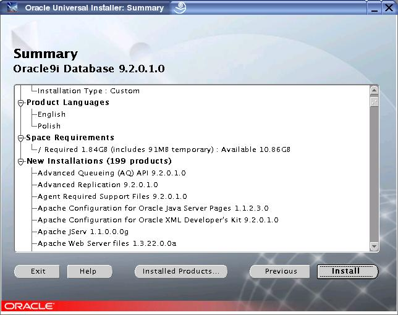The width and height of the screenshot is (398, 315).
Task: Minimize the Oracle Universal Installer window
Action: pyautogui.click(x=374, y=9)
